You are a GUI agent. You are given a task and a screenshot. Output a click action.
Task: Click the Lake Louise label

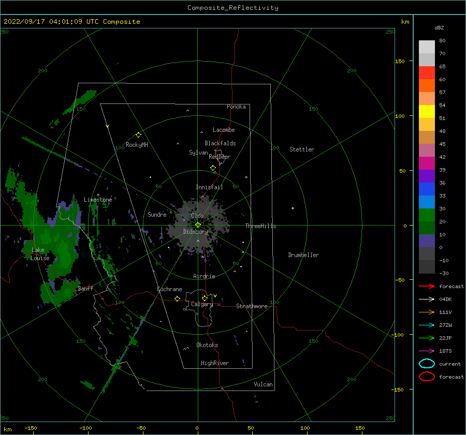40,254
